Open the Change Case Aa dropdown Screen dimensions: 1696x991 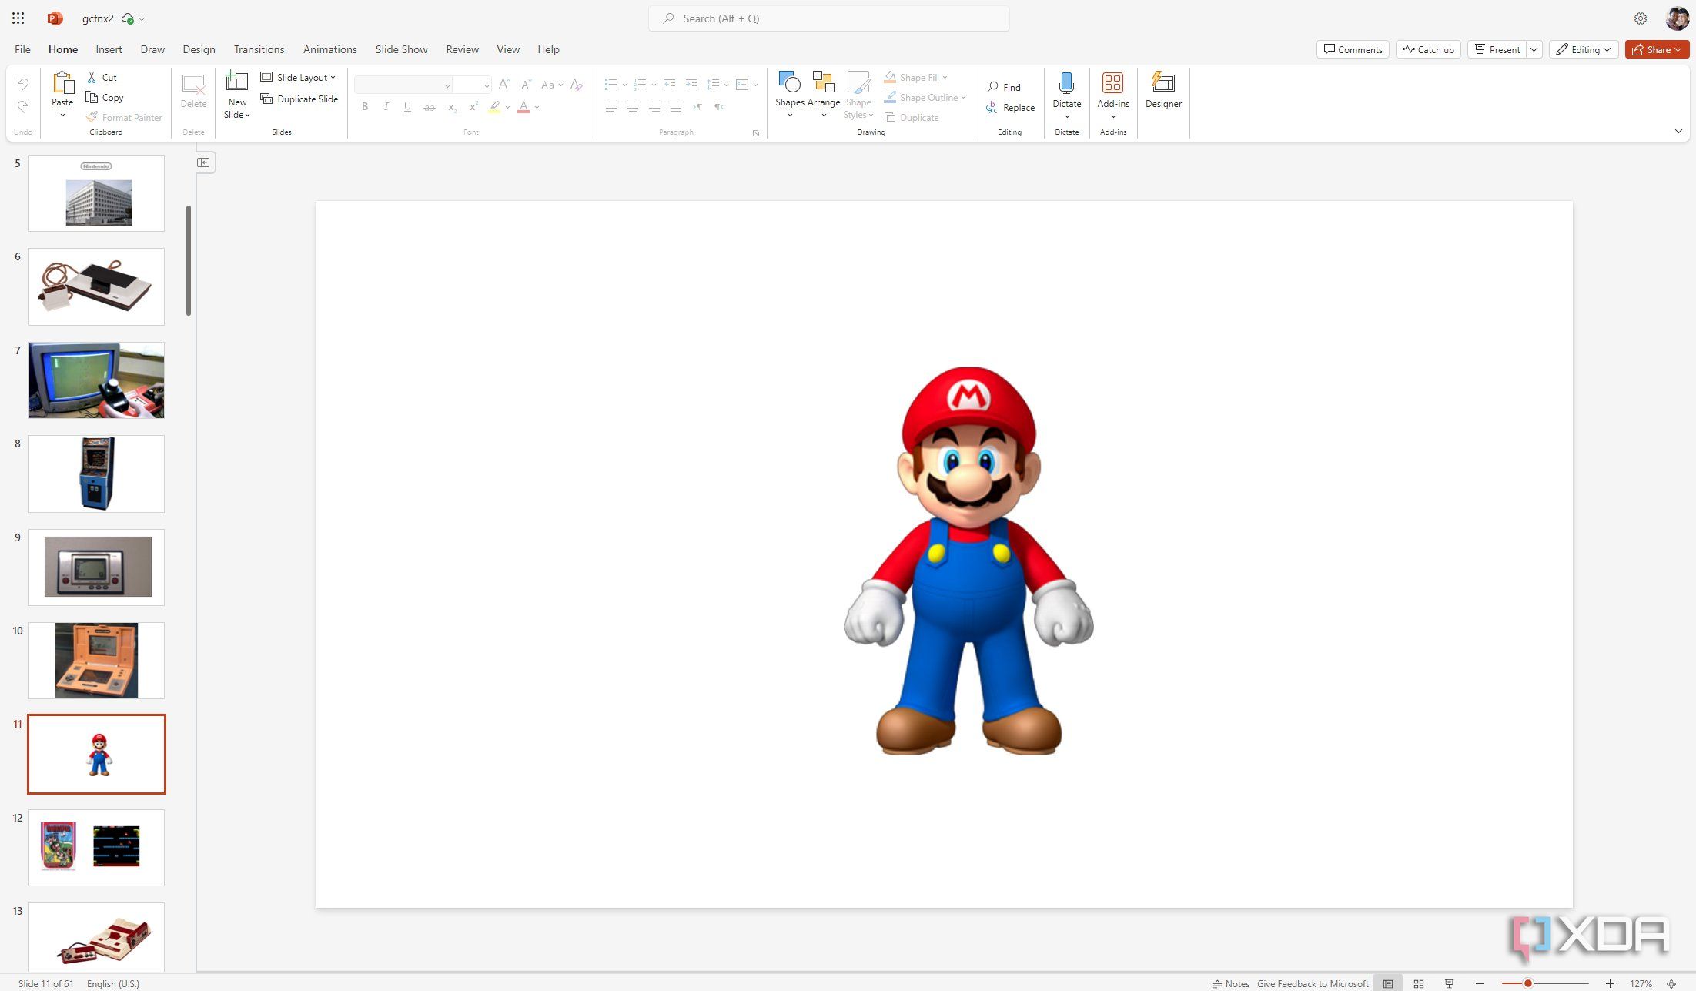tap(552, 84)
